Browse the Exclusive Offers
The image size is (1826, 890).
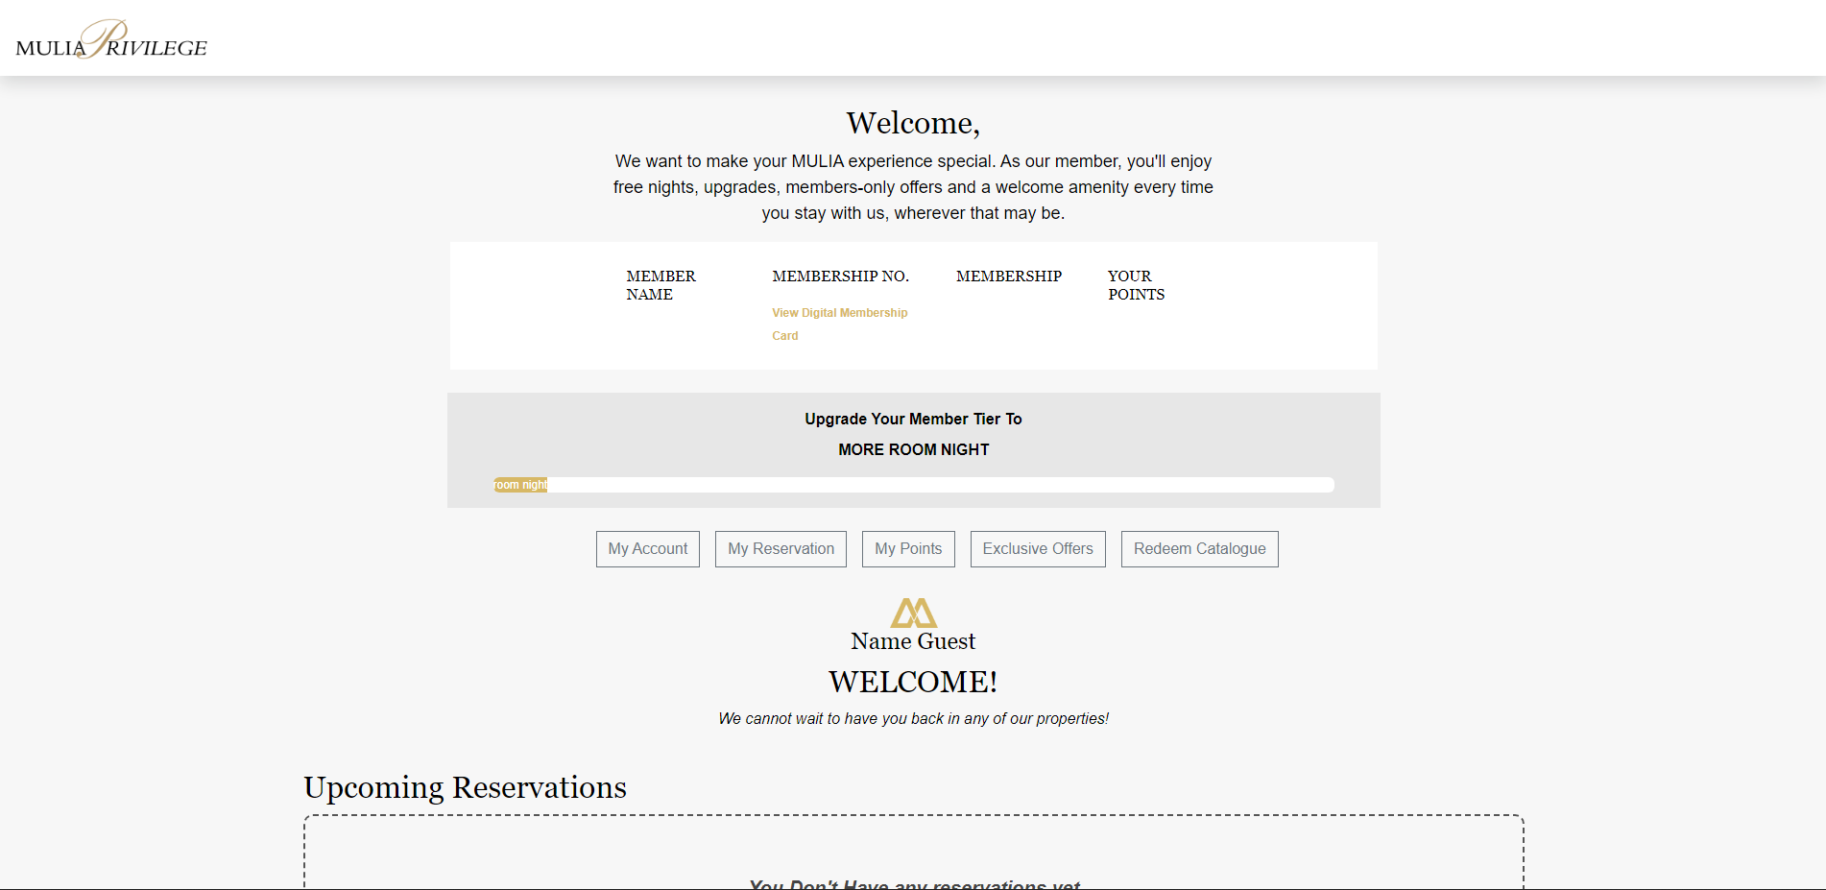pyautogui.click(x=1038, y=548)
